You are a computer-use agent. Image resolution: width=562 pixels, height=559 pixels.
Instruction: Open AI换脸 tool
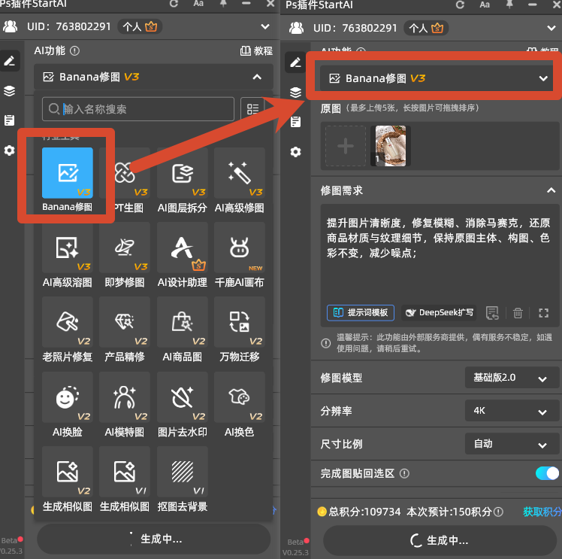pyautogui.click(x=68, y=397)
